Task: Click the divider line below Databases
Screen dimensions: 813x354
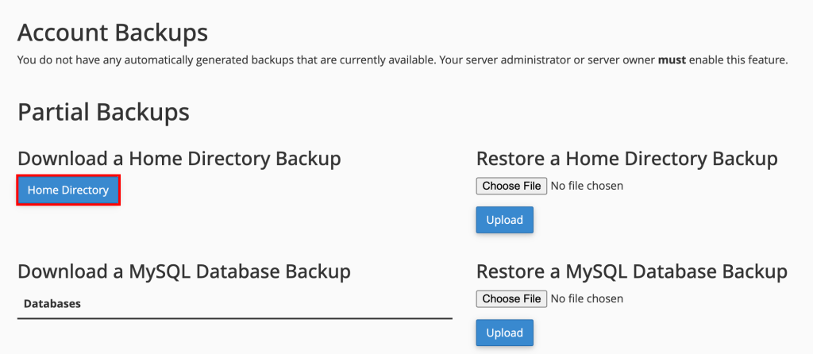Action: (x=234, y=318)
